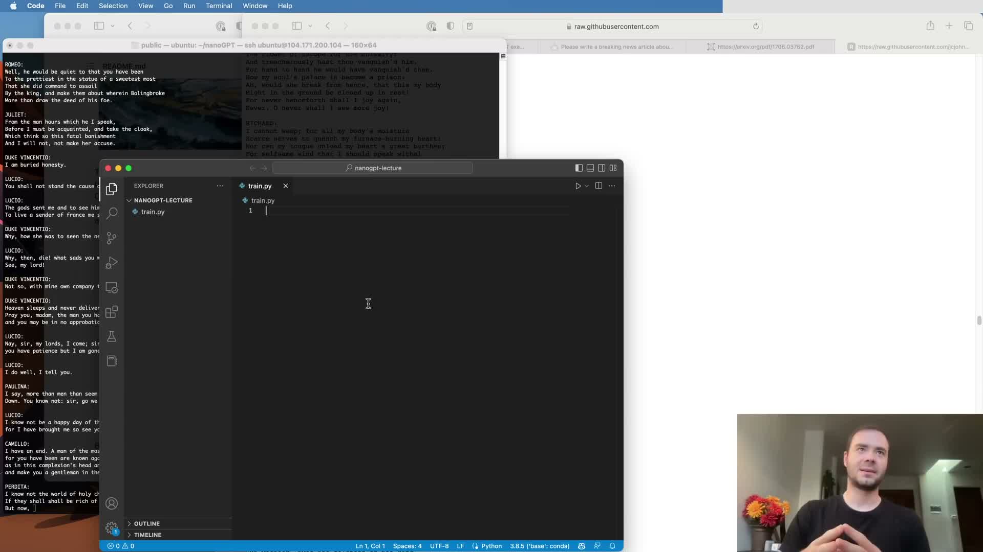Toggle the primary side bar layout button
The width and height of the screenshot is (983, 552).
579,168
